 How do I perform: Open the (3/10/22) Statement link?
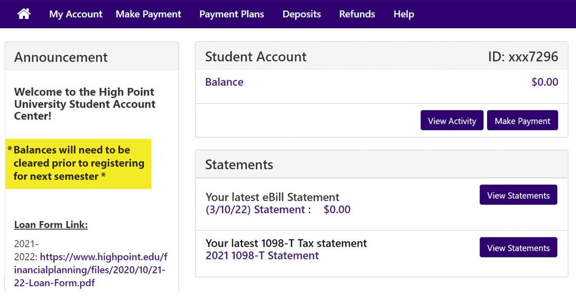pos(258,210)
